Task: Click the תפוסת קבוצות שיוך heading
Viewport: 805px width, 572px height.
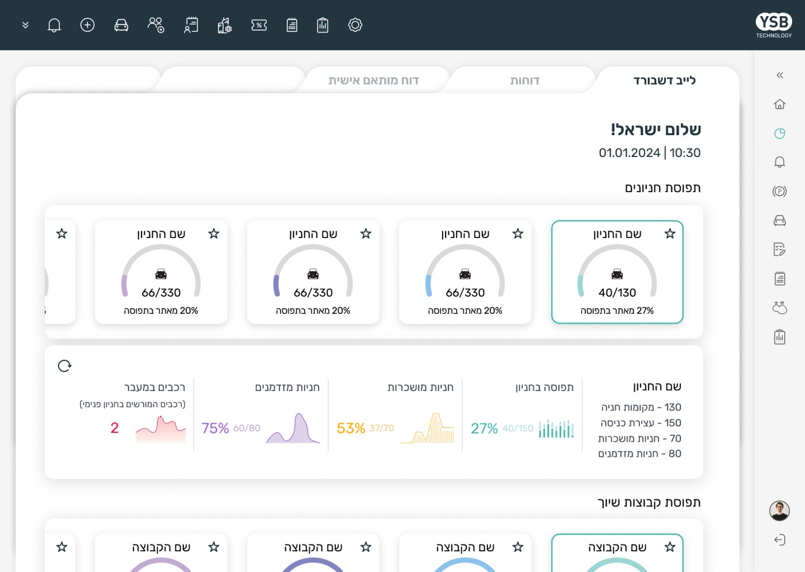Action: pyautogui.click(x=649, y=502)
